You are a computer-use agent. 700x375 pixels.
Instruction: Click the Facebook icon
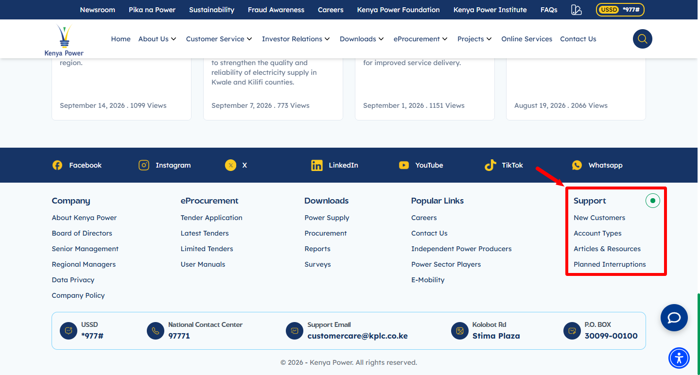pyautogui.click(x=57, y=165)
